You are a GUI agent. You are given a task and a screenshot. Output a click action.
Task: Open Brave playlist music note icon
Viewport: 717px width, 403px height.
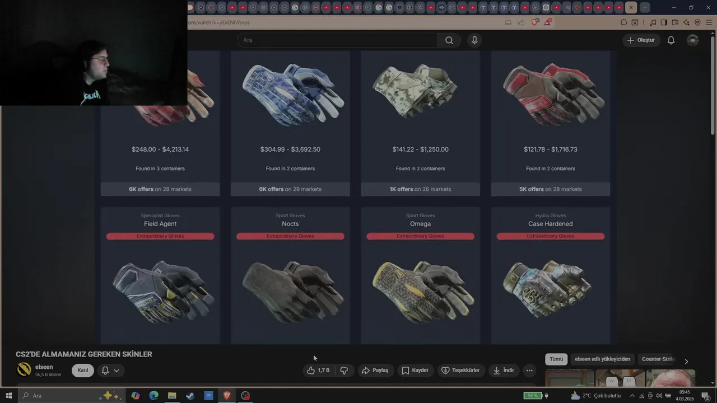[653, 22]
